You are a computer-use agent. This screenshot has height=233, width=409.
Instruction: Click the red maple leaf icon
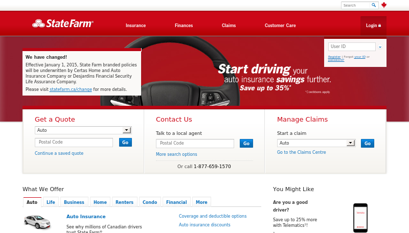[x=384, y=5]
